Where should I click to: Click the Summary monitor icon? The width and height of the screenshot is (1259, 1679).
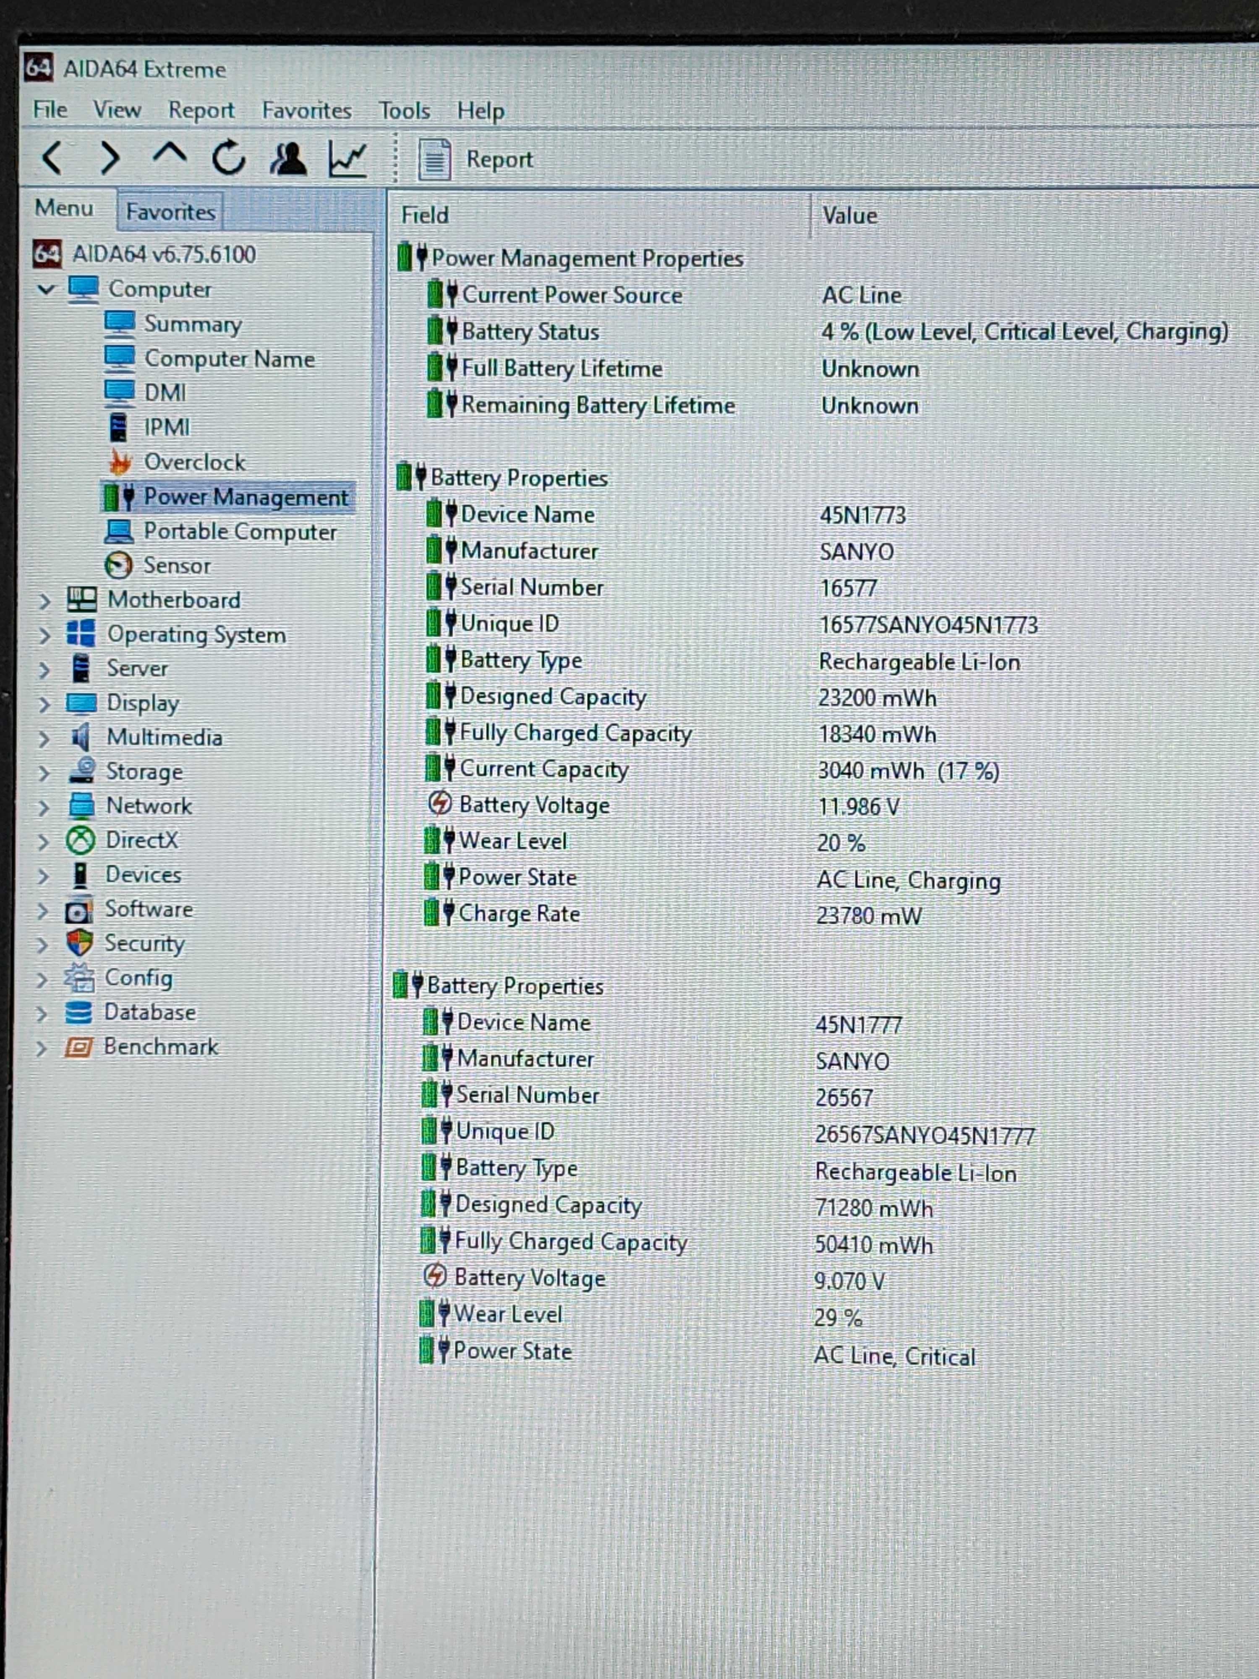[120, 324]
